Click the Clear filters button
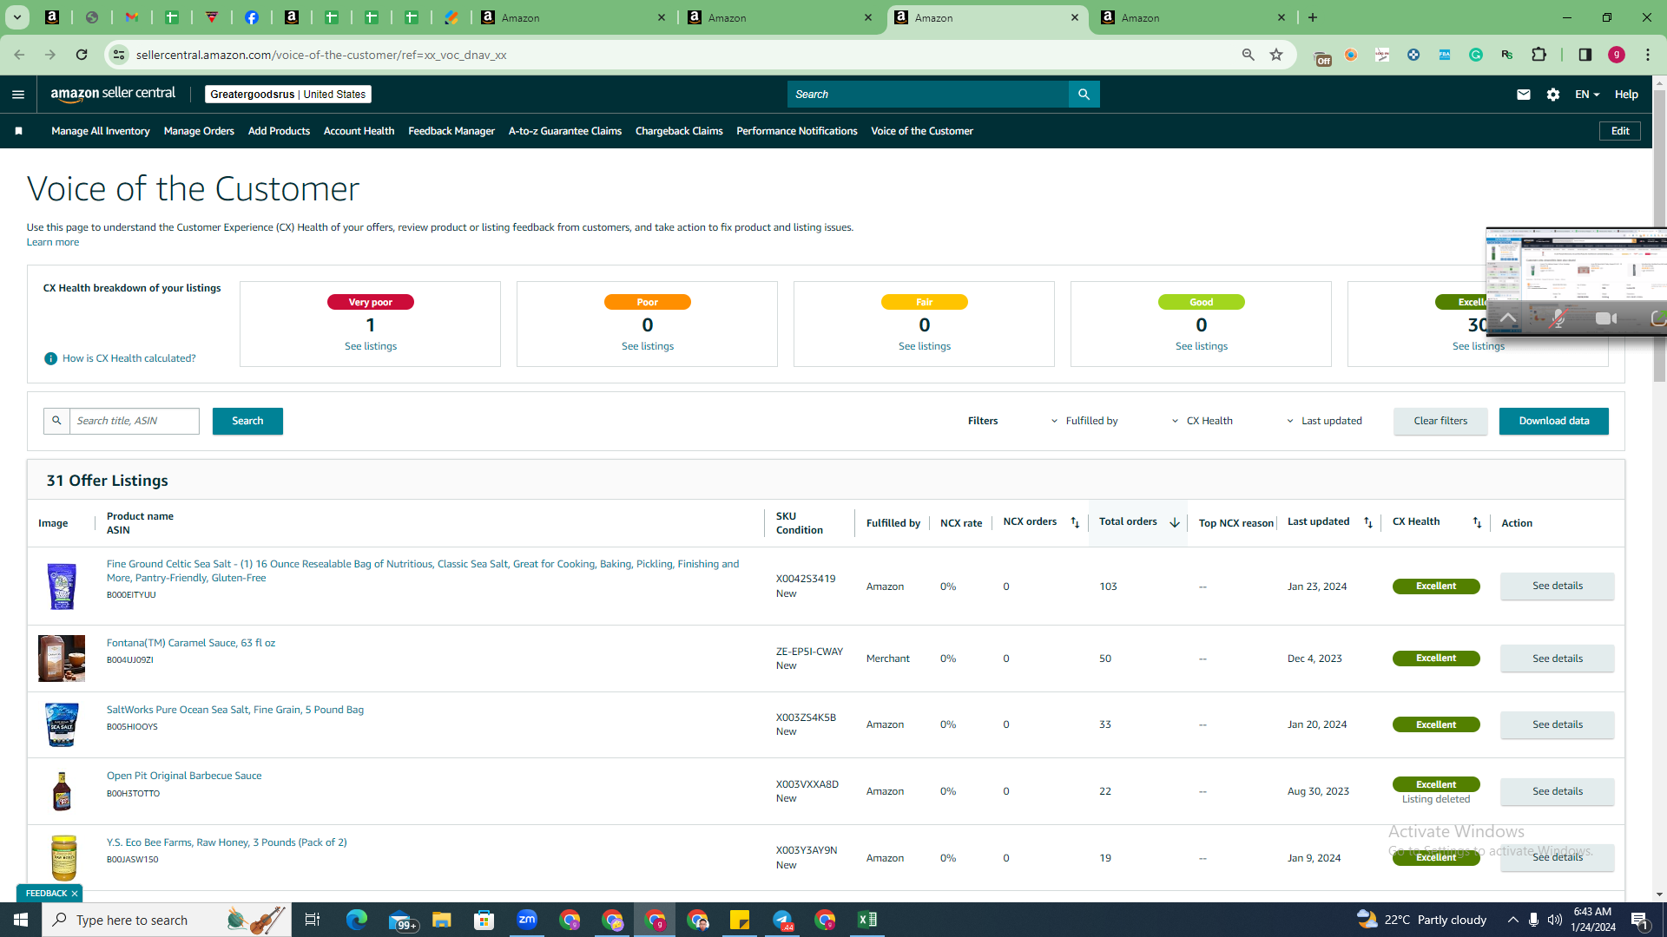 point(1440,421)
